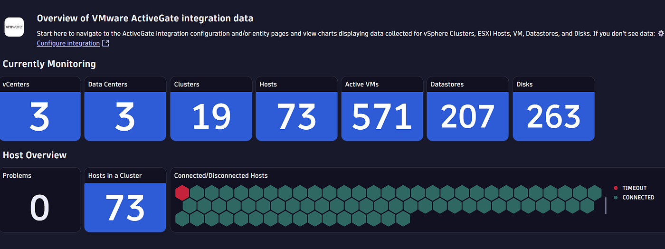Open the vCenters tile showing 3

pos(40,109)
